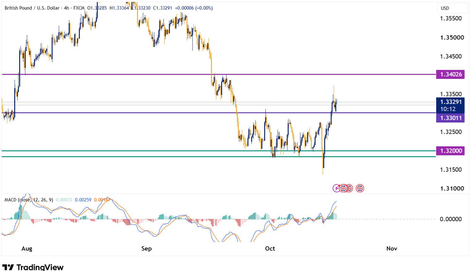
Task: Click the purple 1.34026 price label
Action: point(450,74)
